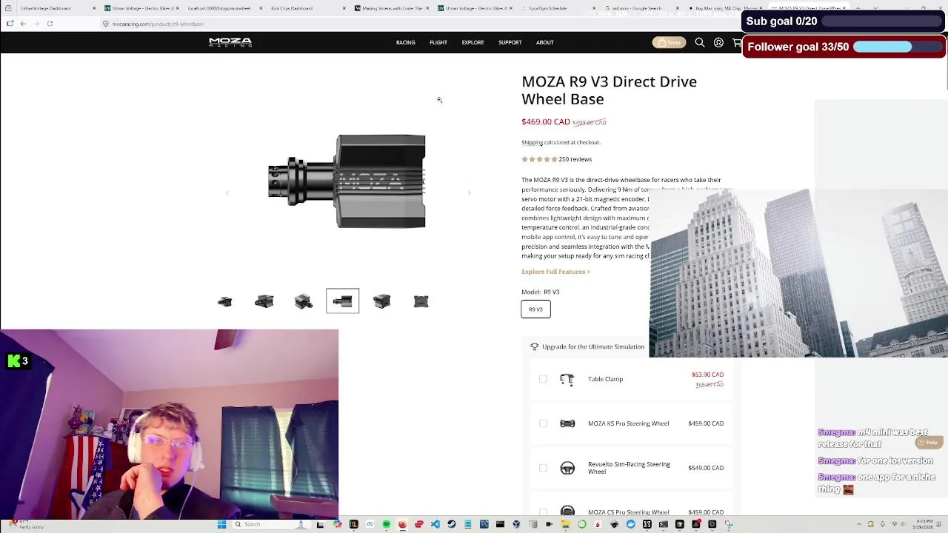Click the Table Clamp product icon
948x533 pixels.
click(567, 379)
